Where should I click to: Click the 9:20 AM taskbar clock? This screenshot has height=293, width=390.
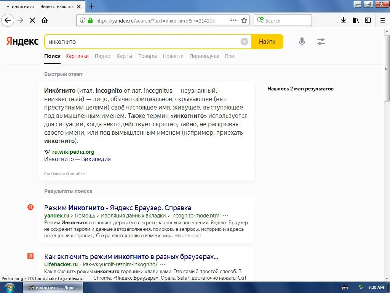[x=376, y=288]
